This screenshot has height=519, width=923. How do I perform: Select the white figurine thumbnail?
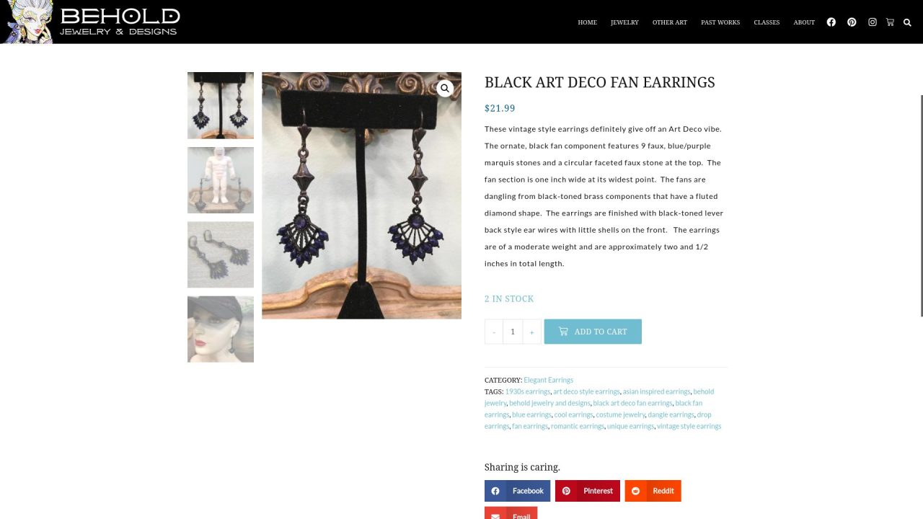click(x=221, y=180)
